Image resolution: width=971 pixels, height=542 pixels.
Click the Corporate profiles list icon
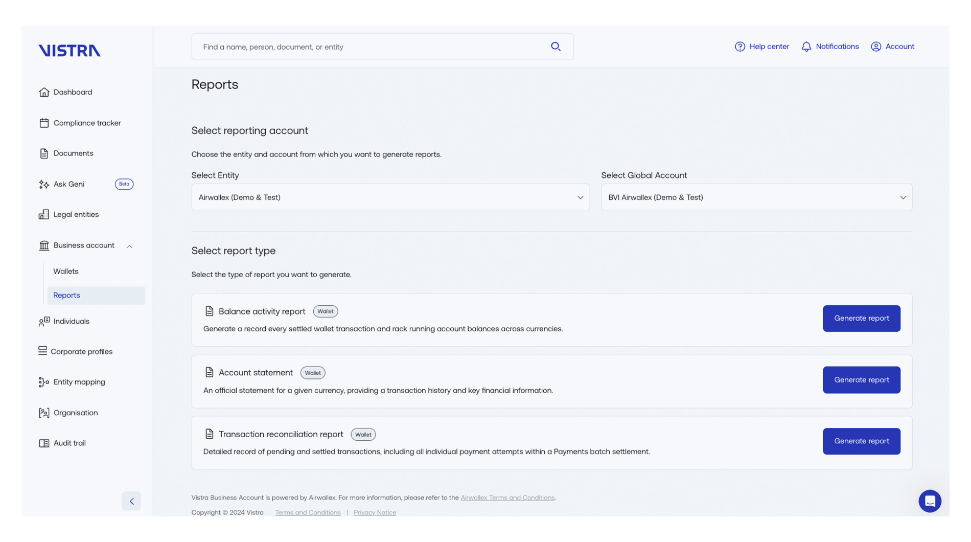42,351
